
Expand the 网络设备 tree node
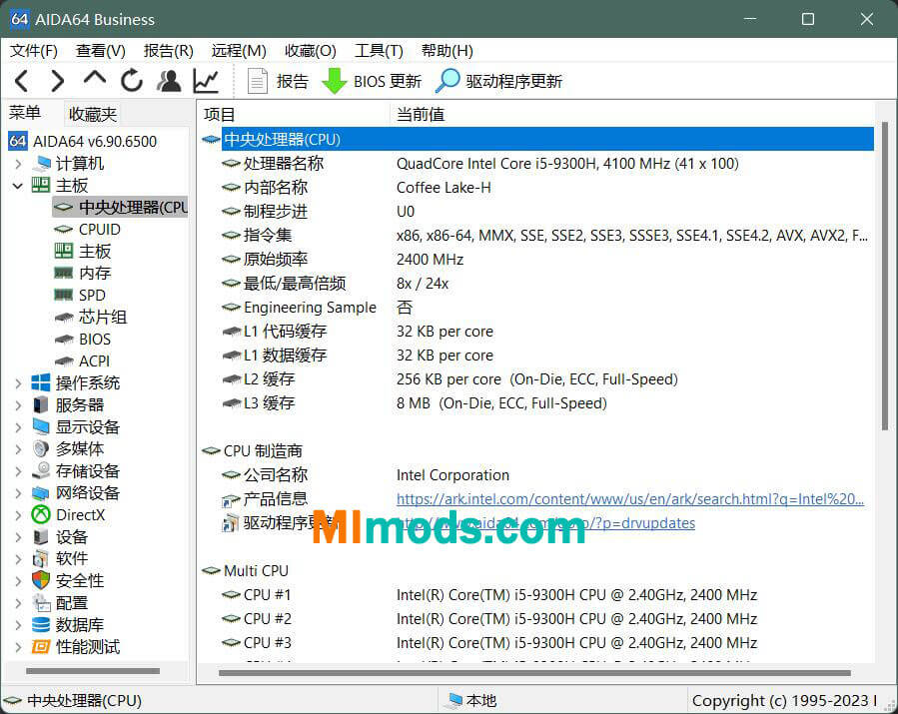click(x=18, y=493)
